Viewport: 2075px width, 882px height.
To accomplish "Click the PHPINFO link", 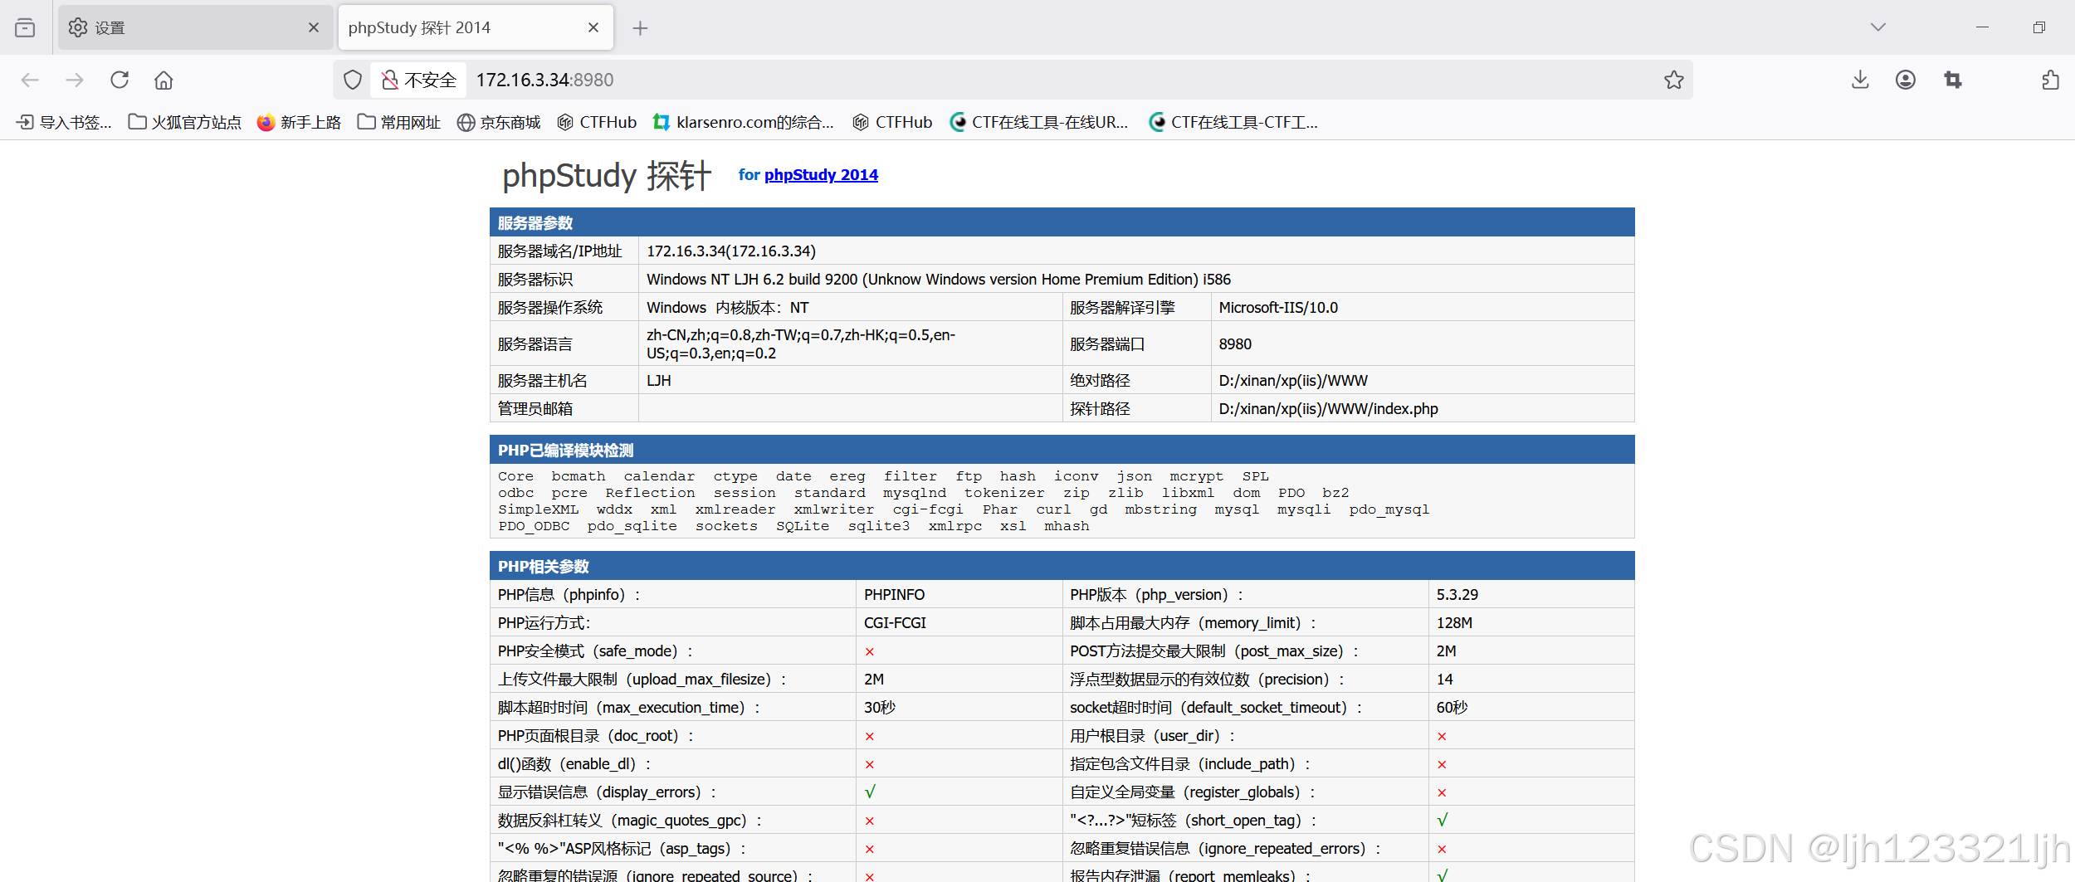I will 894,595.
